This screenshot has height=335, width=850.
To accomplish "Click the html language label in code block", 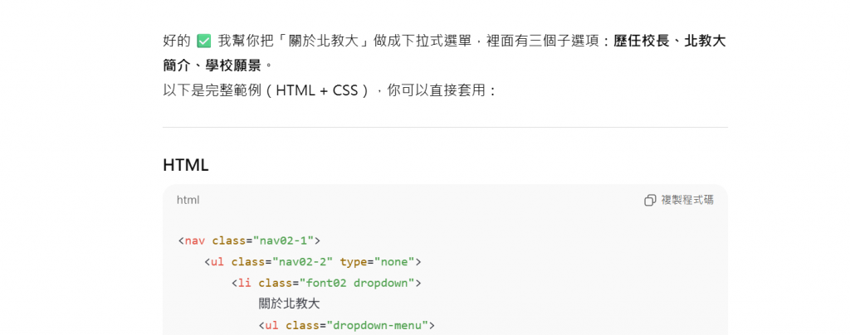I will pos(188,200).
